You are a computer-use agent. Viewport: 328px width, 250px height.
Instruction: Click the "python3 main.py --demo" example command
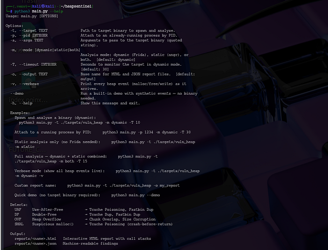click(135, 195)
